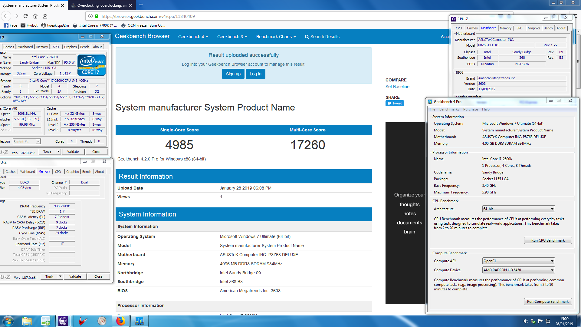Reload the Geekbench page
The width and height of the screenshot is (581, 327).
click(x=26, y=16)
